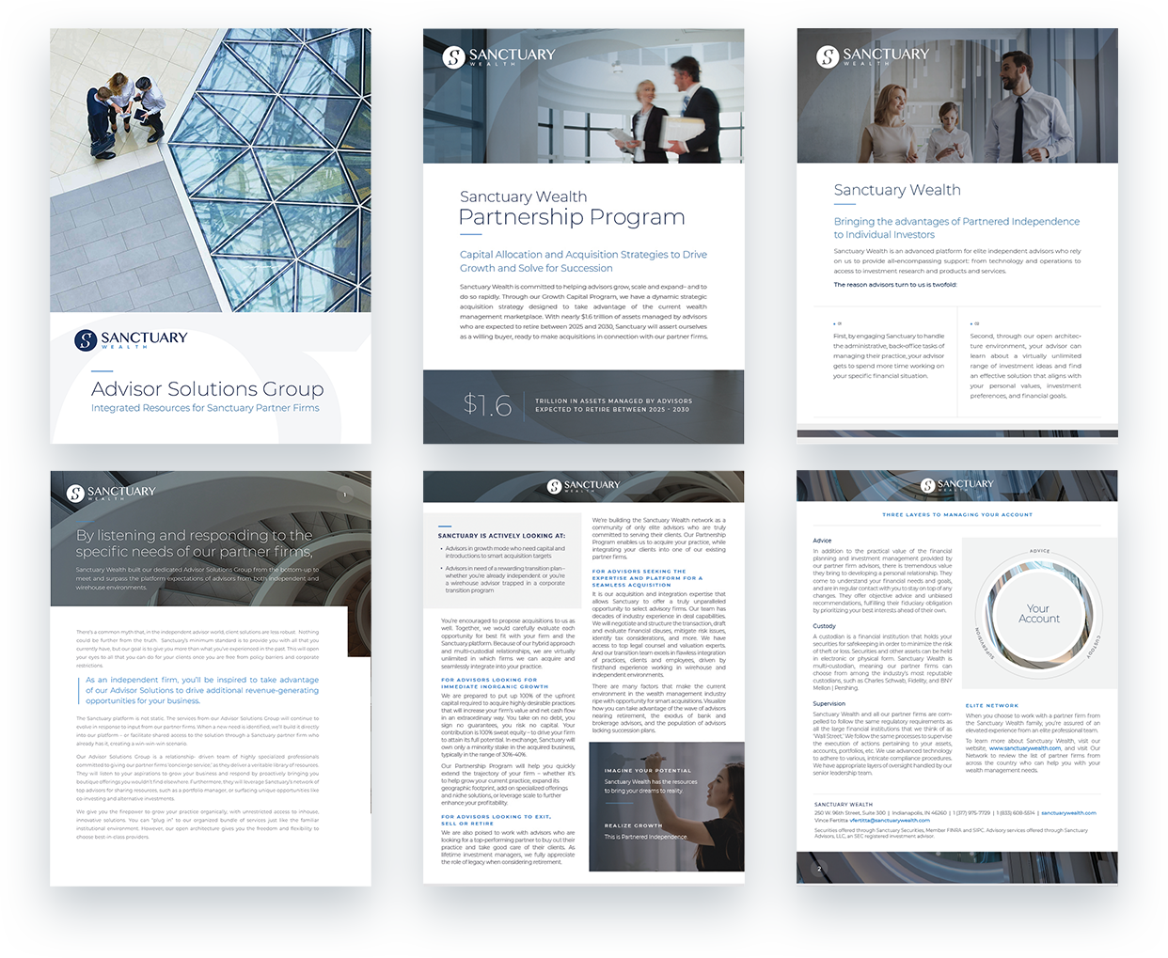The height and width of the screenshot is (958, 1168).
Task: Click the 'Capital Allocation and Acquisition Strategies' subheading
Action: pos(583,261)
